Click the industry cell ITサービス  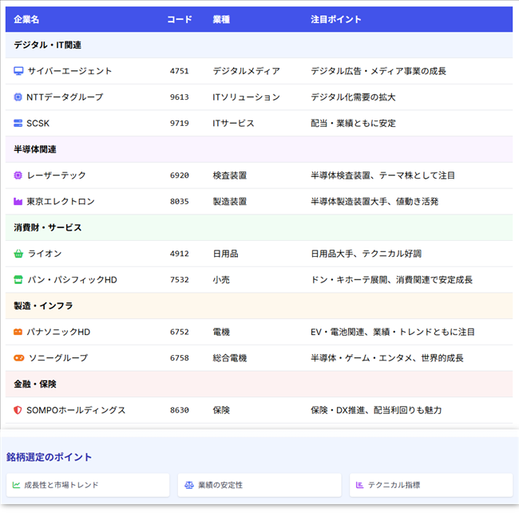pyautogui.click(x=234, y=123)
